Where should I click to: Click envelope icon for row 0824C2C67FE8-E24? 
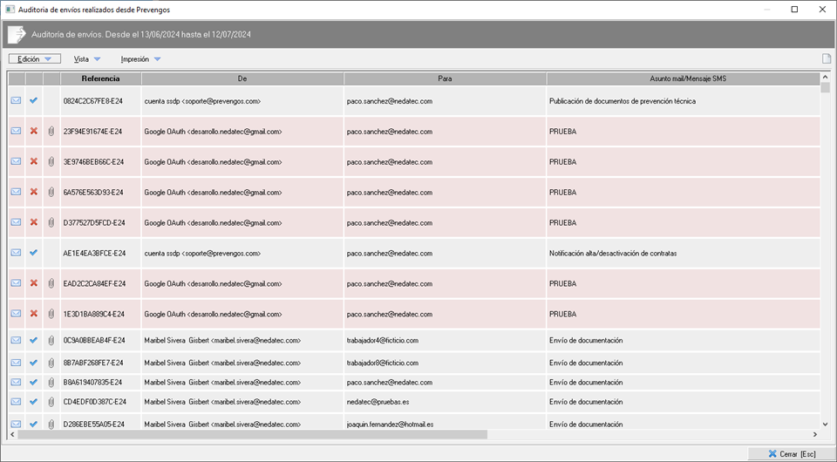[16, 101]
